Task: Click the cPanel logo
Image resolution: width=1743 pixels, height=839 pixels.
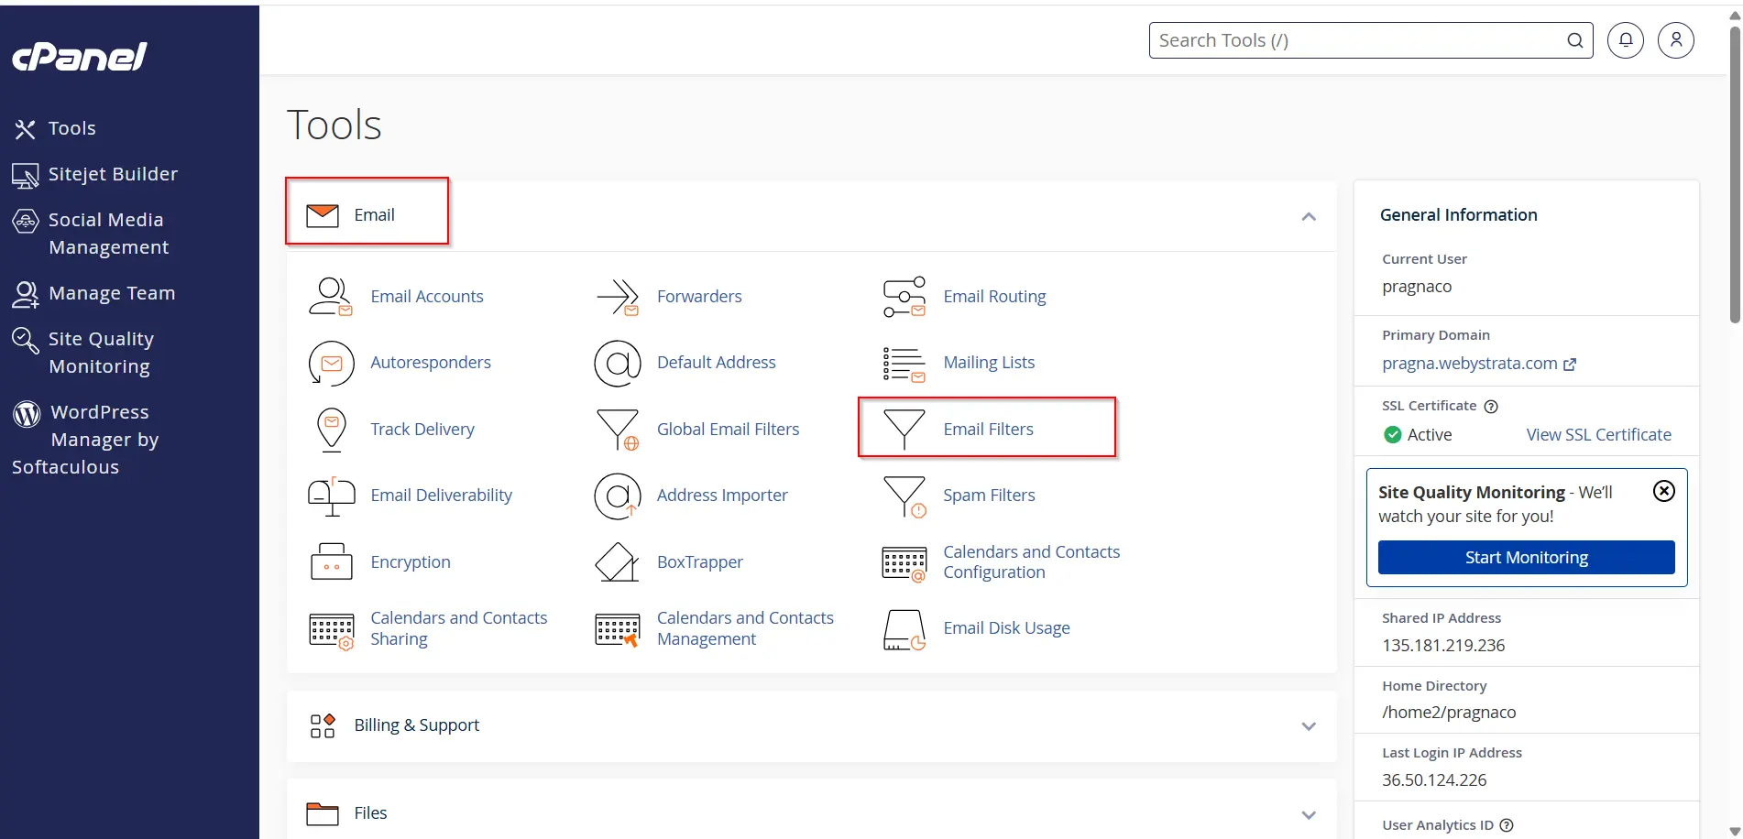Action: coord(80,57)
